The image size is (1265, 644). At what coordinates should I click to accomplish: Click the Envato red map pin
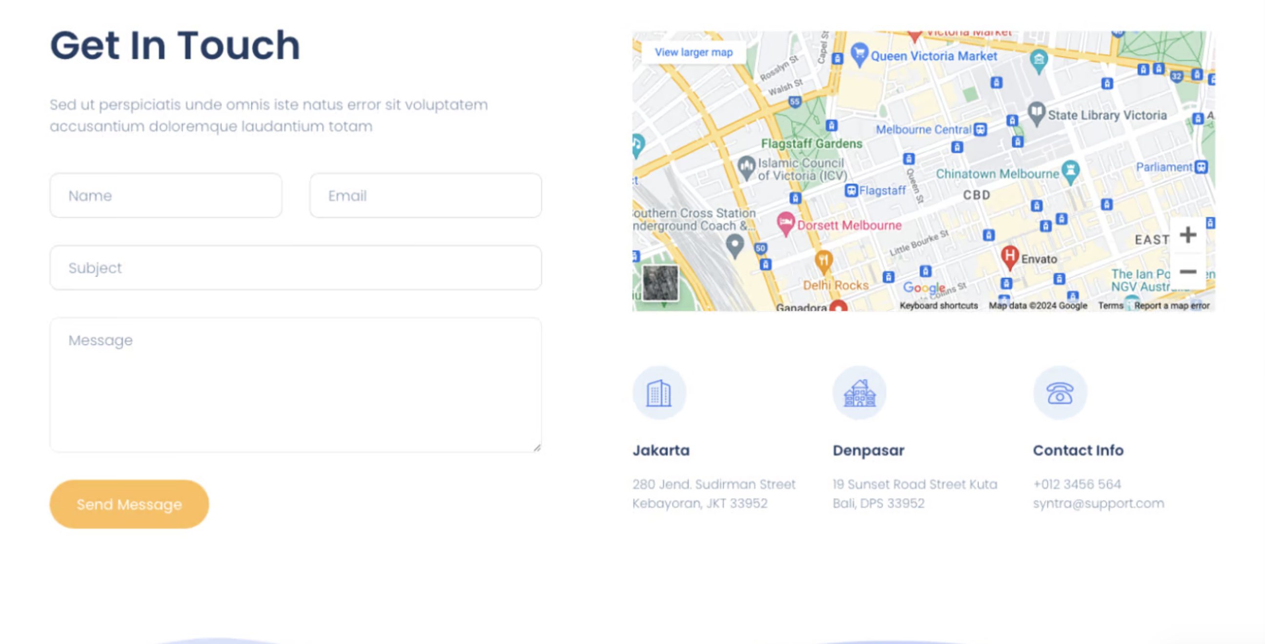(1009, 256)
